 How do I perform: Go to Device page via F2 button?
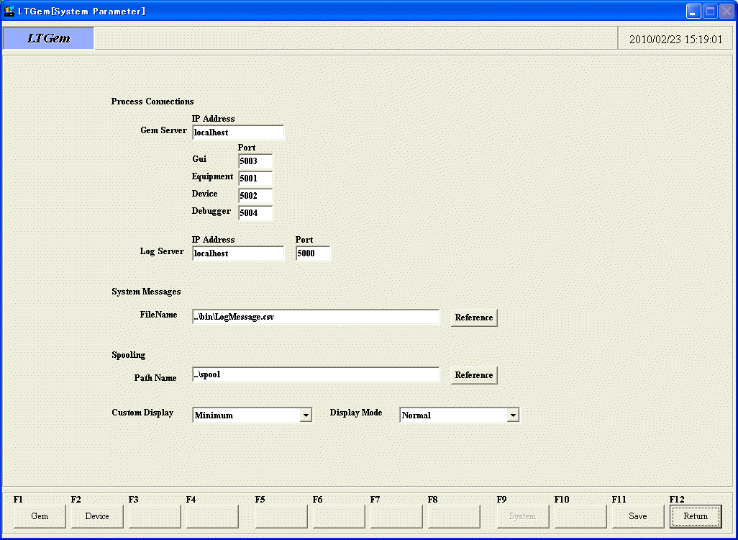coord(97,516)
